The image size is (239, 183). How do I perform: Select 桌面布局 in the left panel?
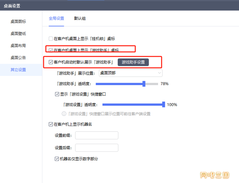pos(18,46)
